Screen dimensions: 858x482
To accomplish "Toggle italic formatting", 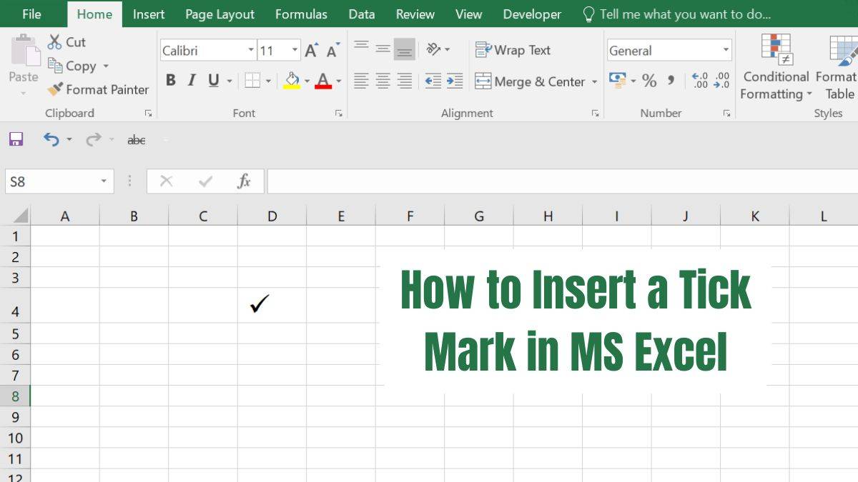I will pos(191,81).
